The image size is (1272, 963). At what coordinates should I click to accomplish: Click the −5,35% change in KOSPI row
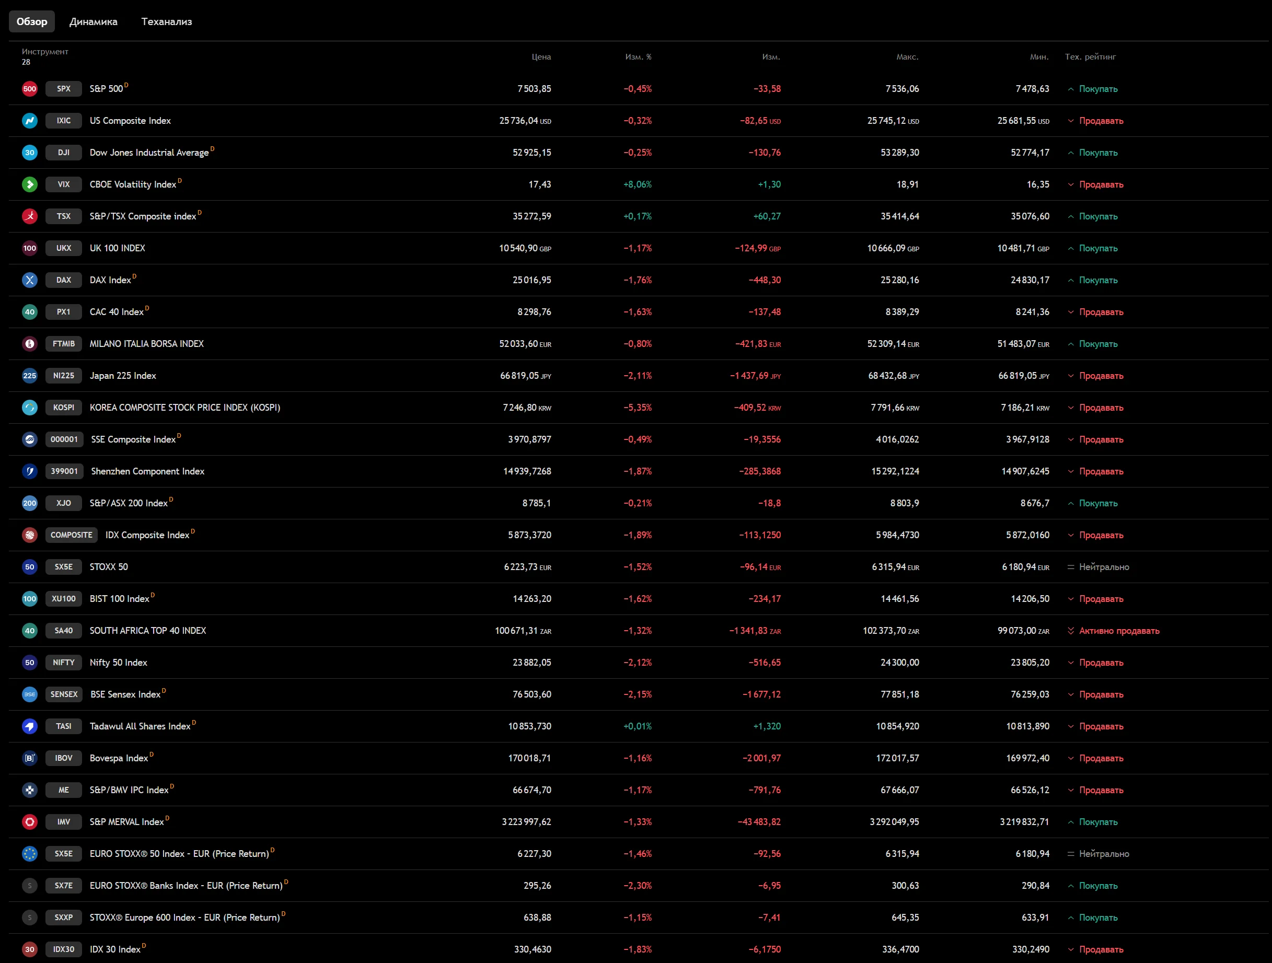638,408
